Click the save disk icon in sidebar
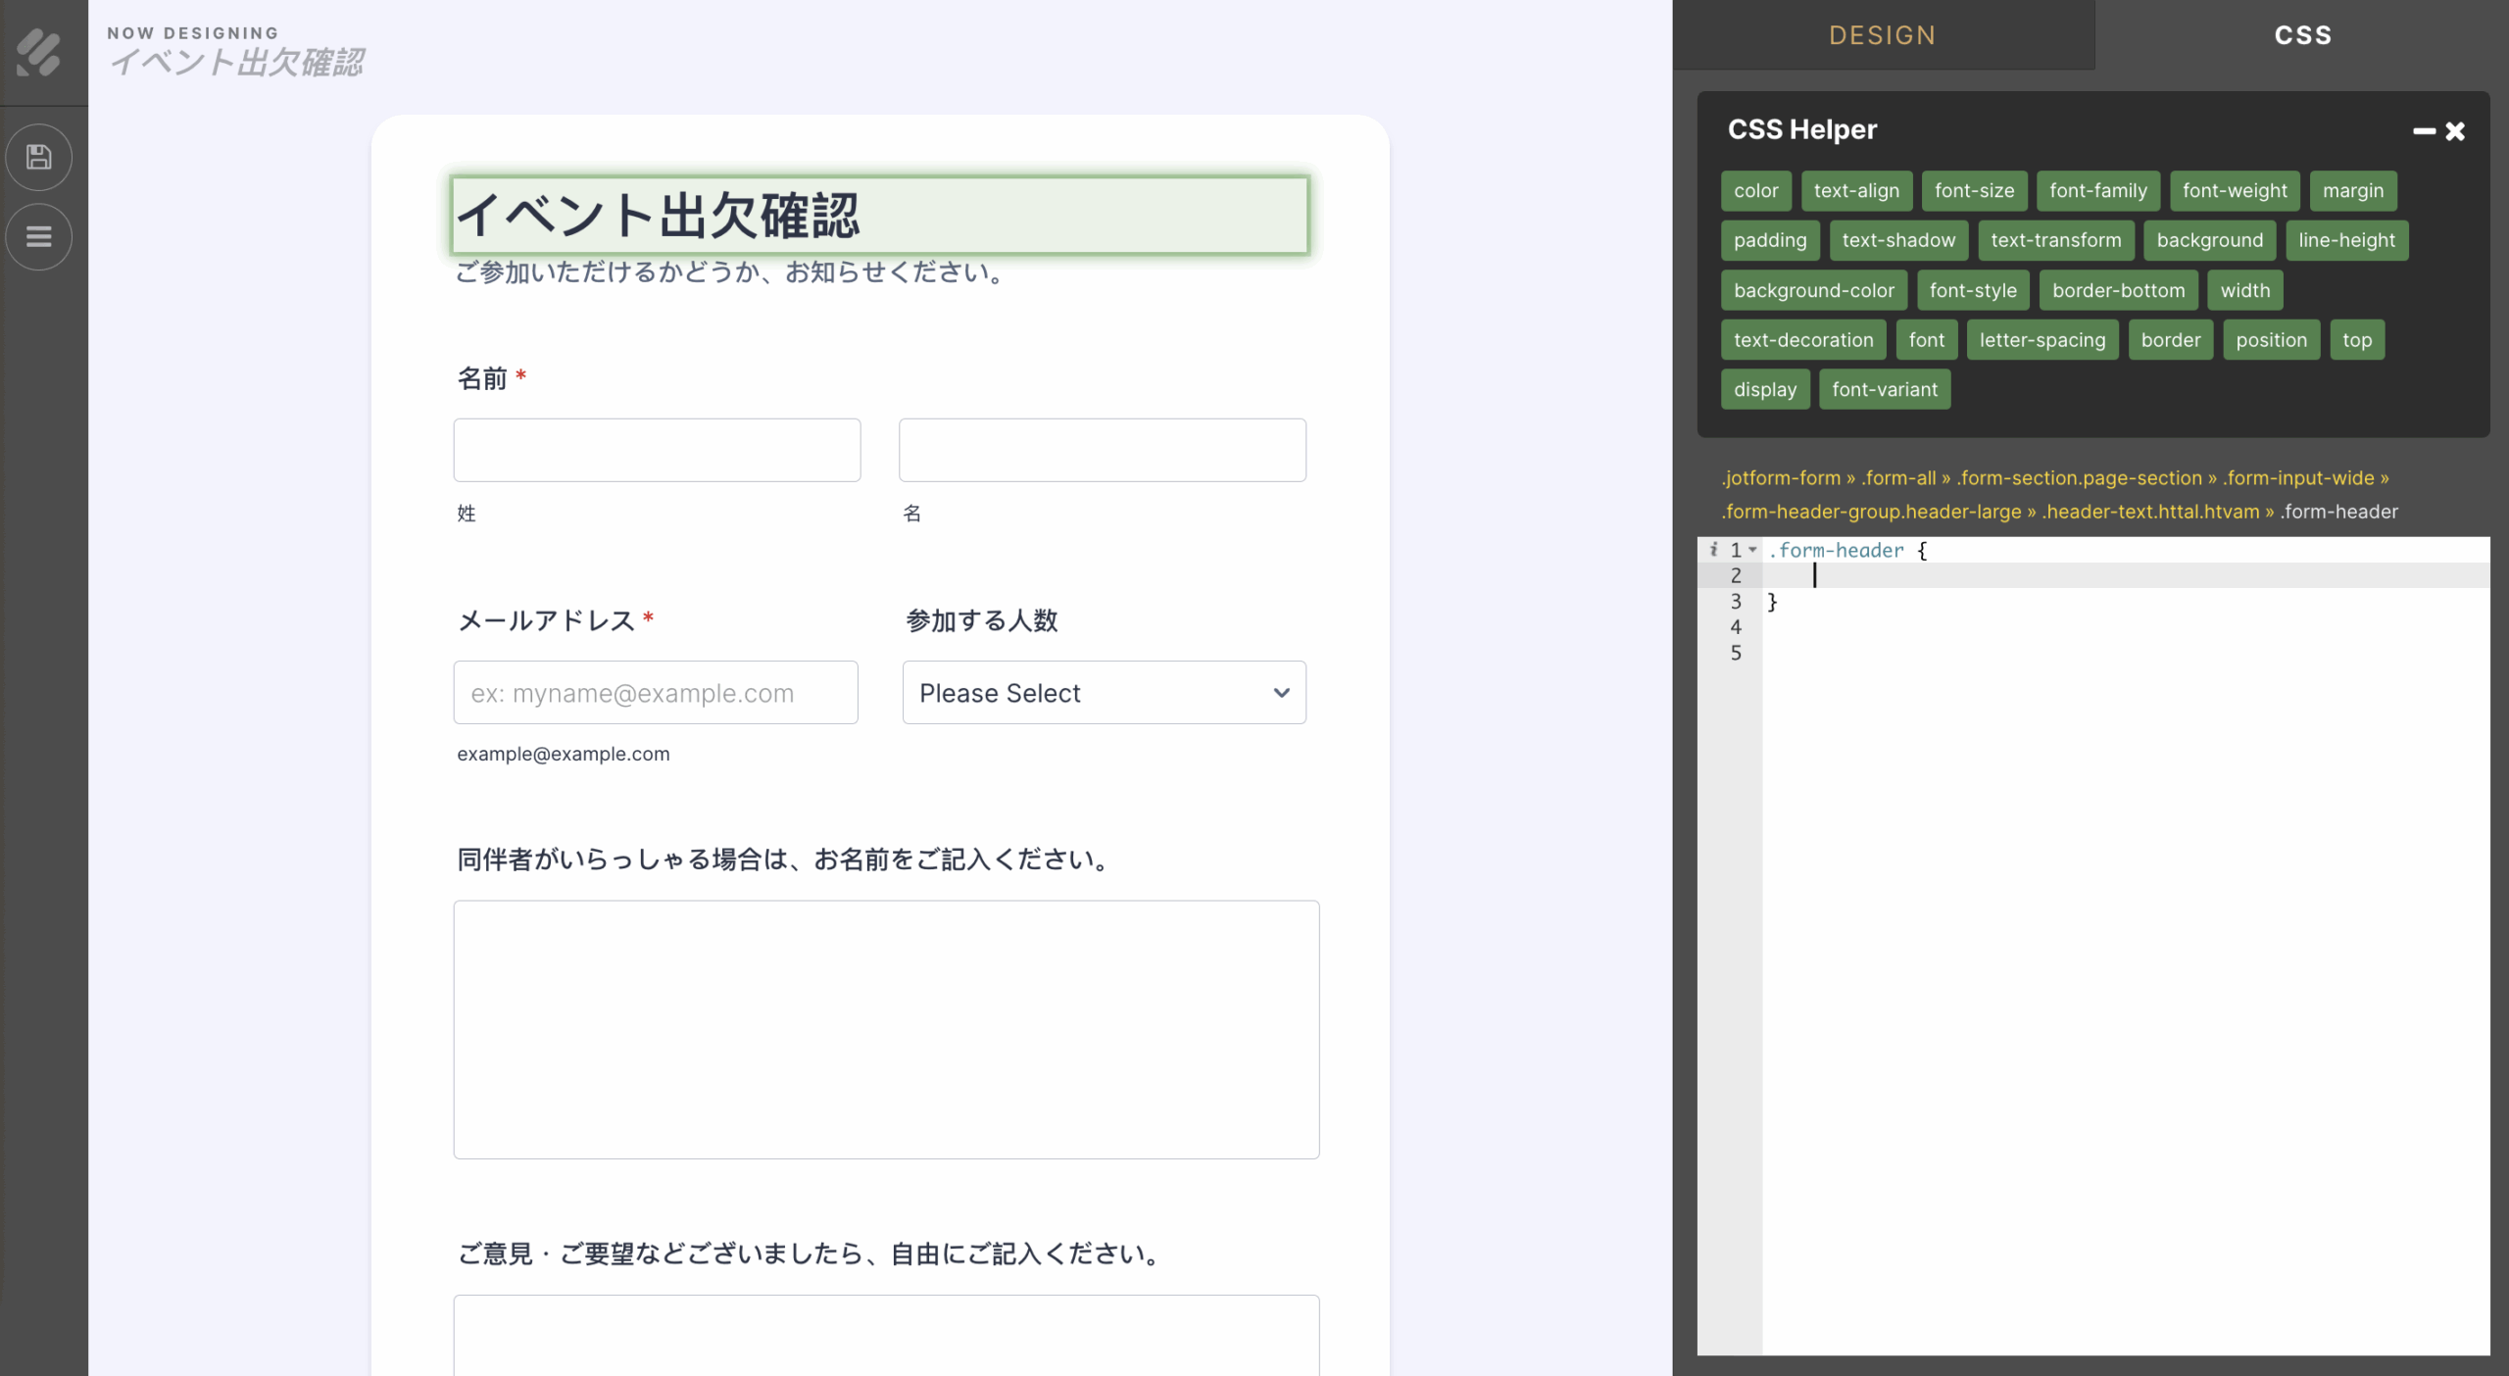 tap(39, 157)
